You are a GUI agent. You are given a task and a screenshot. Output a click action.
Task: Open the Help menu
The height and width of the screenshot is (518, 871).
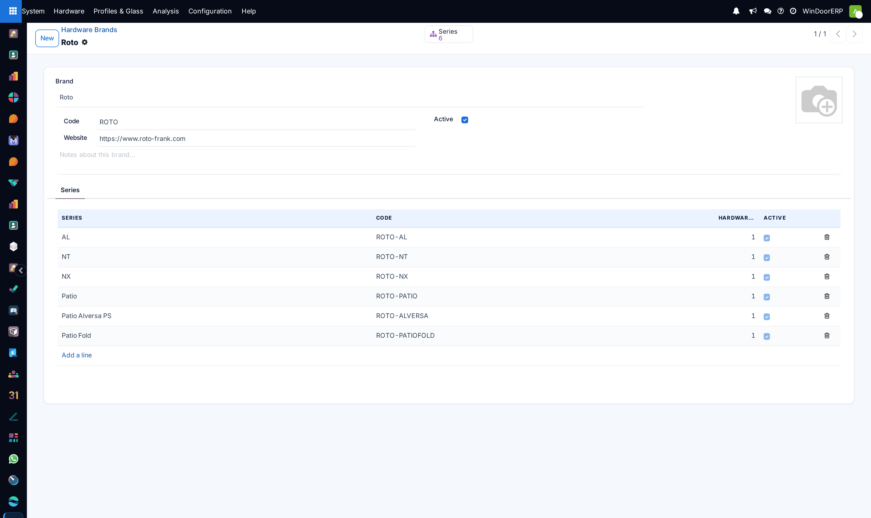249,11
